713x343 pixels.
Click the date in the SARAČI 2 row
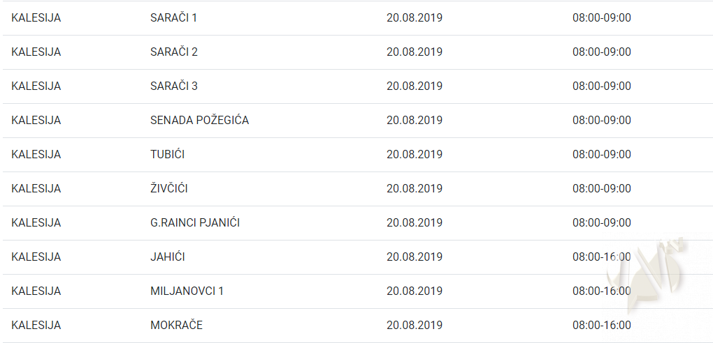coord(414,52)
